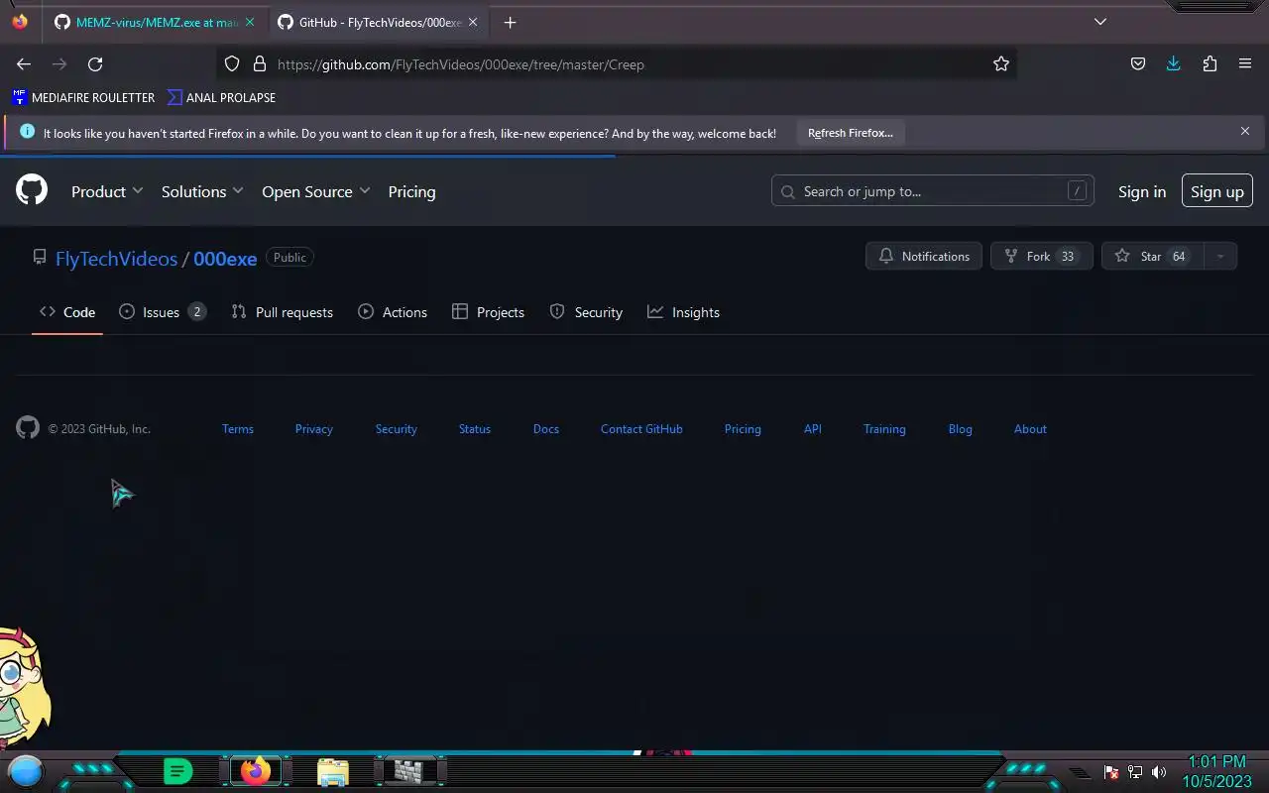
Task: Click the Sign up button
Action: pyautogui.click(x=1217, y=191)
